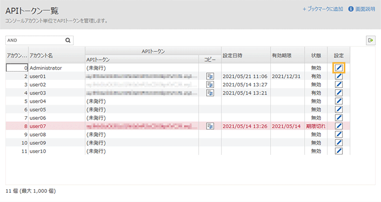The image size is (381, 202).
Task: Copy the API token of user02
Action: click(210, 84)
